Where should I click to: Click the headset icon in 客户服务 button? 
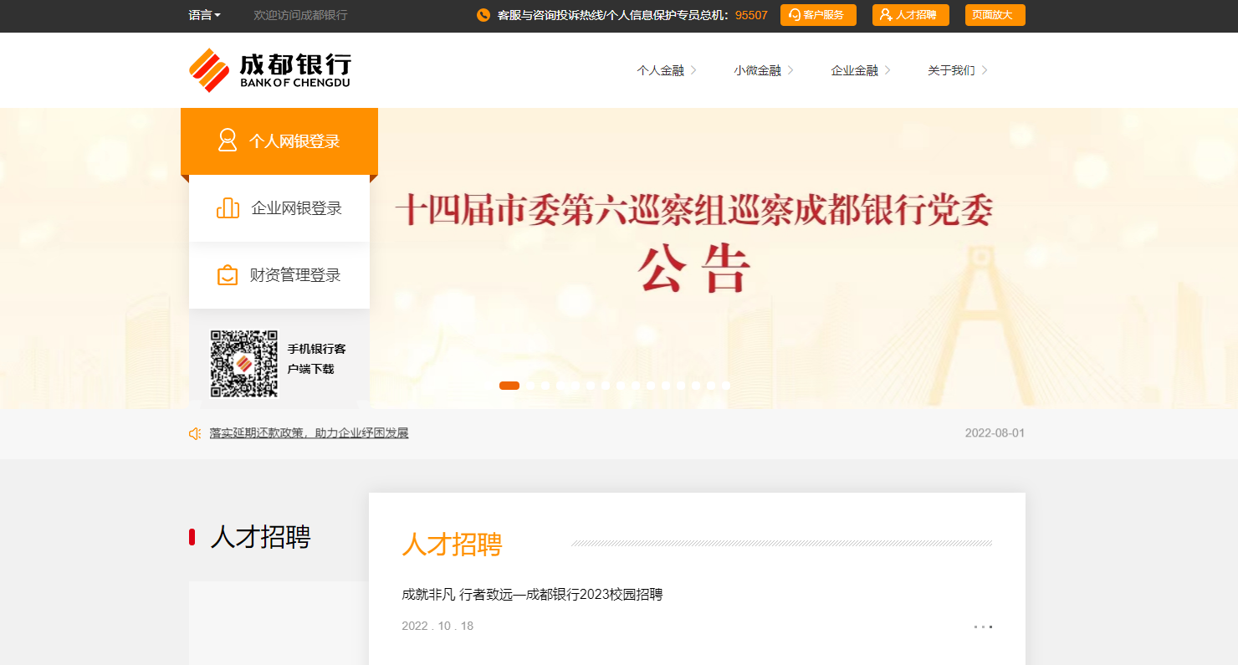[x=795, y=15]
